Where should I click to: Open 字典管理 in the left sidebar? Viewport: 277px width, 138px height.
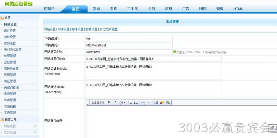coord(10,113)
